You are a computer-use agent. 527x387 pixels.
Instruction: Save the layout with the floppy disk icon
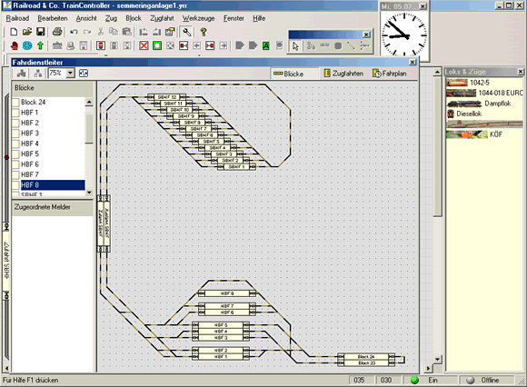(x=40, y=32)
